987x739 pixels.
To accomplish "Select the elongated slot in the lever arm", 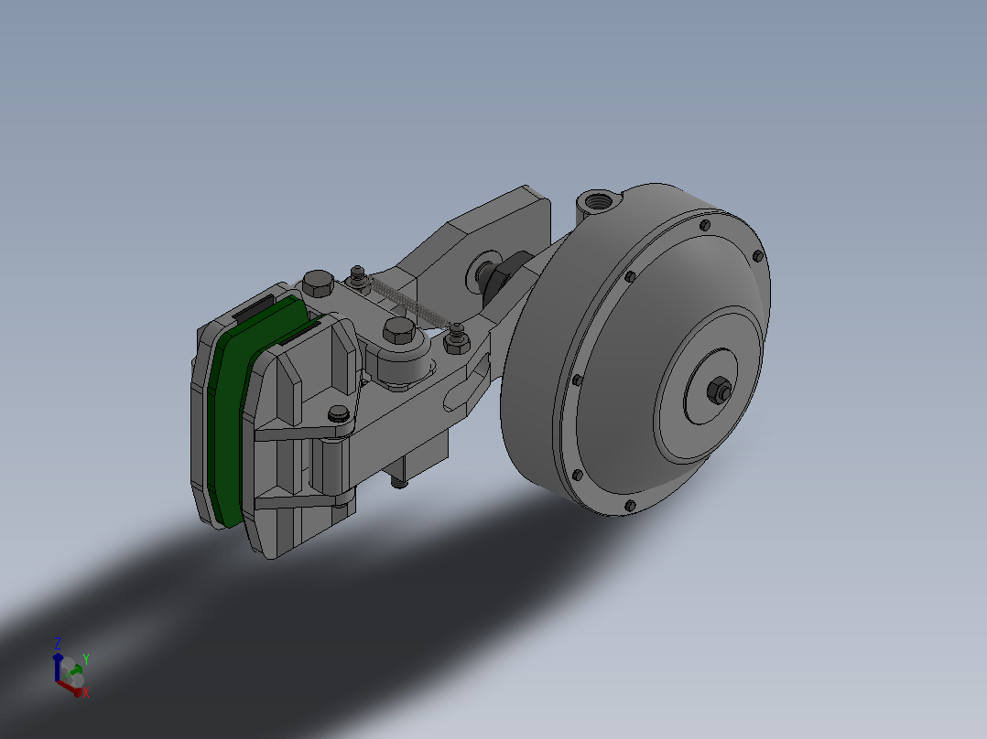I will [466, 384].
